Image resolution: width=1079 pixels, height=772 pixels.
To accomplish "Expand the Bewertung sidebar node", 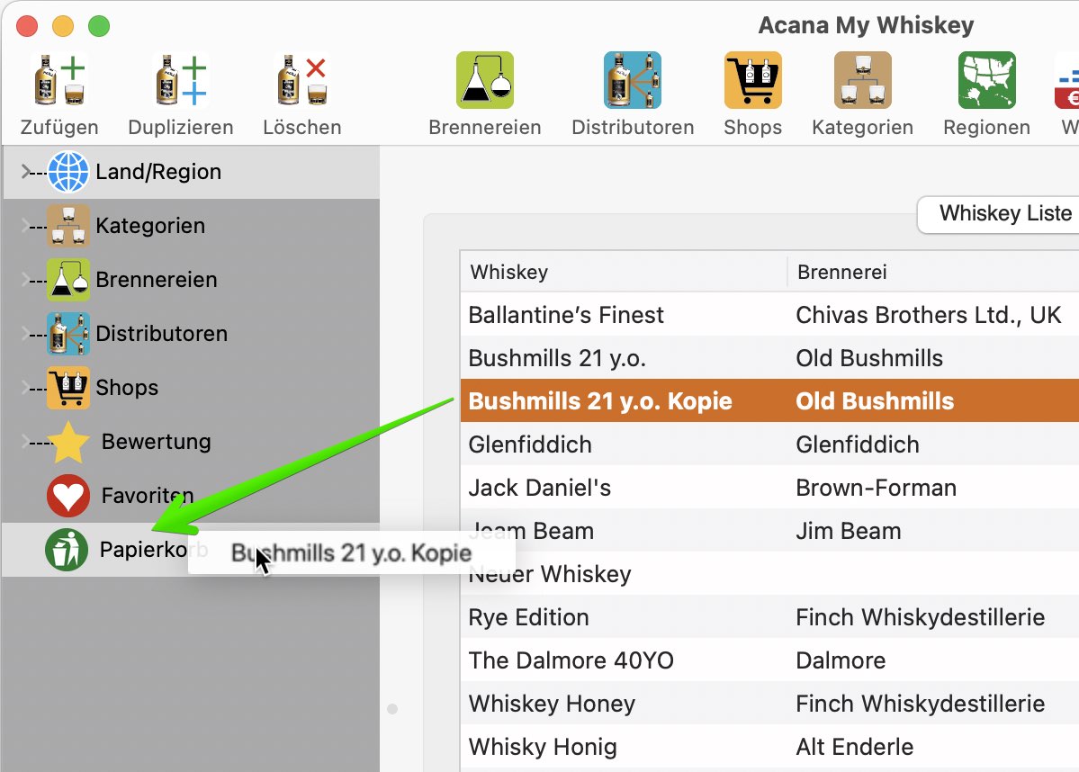I will point(26,441).
